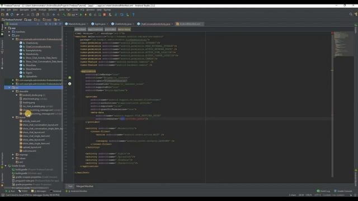
Task: Click the FirebaseTutorial breadcrumb
Action: (12, 20)
